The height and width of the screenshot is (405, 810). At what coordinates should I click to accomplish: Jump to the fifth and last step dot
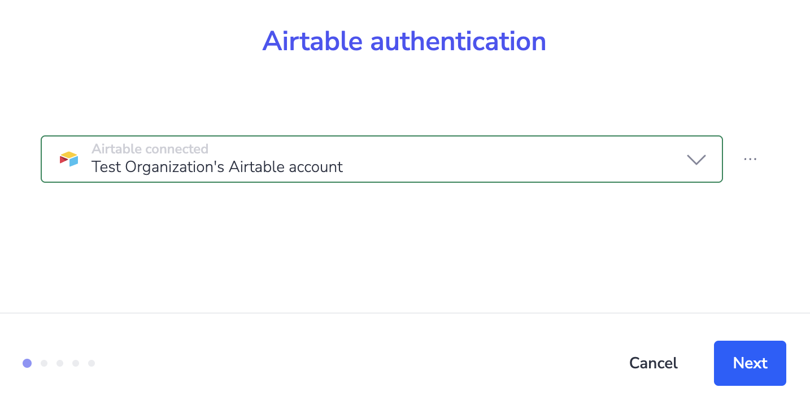click(92, 363)
